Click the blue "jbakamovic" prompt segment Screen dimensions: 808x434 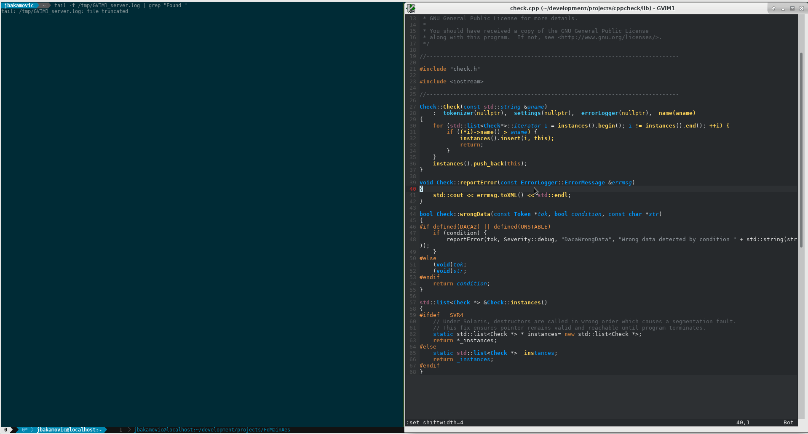click(19, 5)
